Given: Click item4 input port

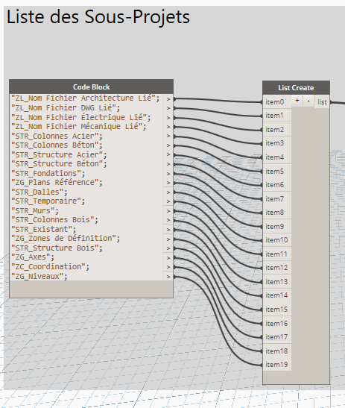Looking at the screenshot, I should (x=277, y=157).
